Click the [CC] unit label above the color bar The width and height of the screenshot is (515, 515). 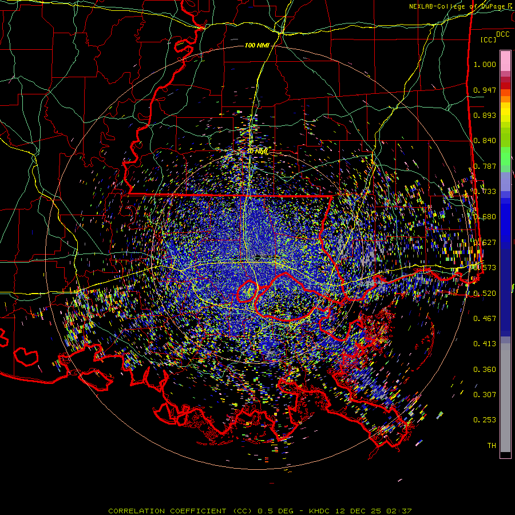pyautogui.click(x=489, y=39)
